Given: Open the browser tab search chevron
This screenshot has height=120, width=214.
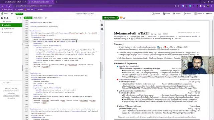Looking at the screenshot, I should (200, 2).
